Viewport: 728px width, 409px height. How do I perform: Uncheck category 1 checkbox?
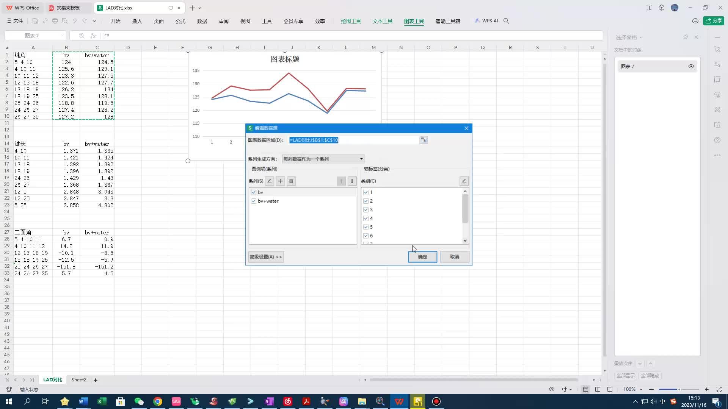(x=366, y=192)
